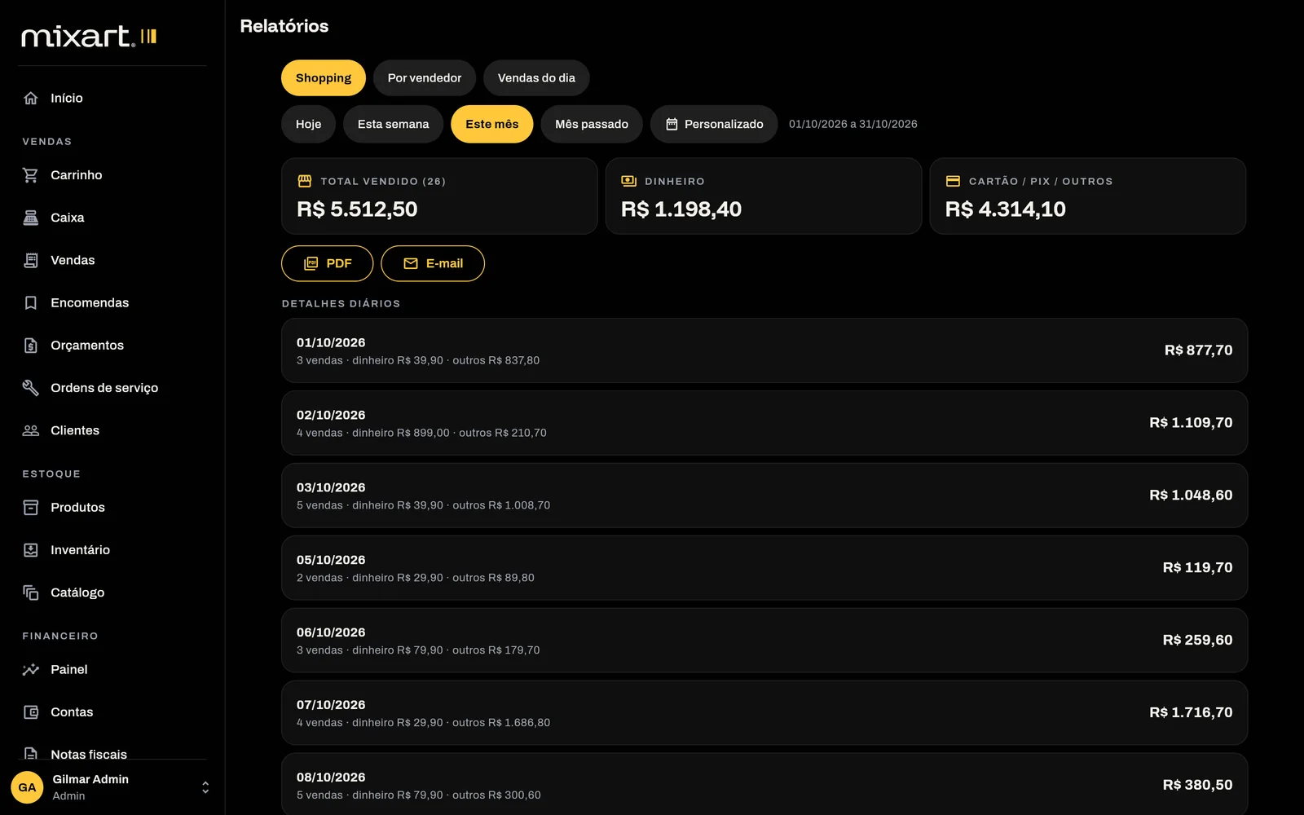Choose the Hoje period filter

click(308, 124)
